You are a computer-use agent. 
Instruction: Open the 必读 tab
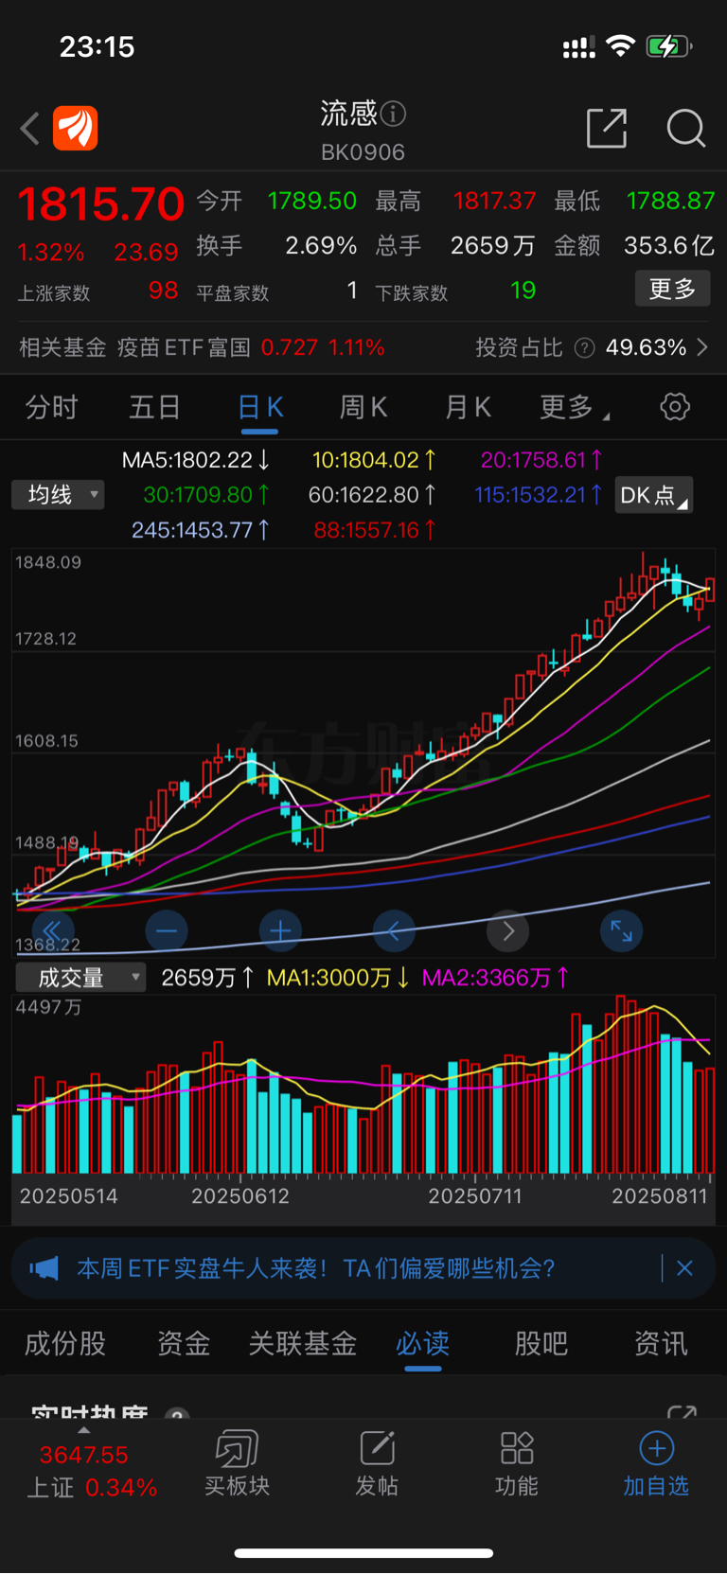422,1343
